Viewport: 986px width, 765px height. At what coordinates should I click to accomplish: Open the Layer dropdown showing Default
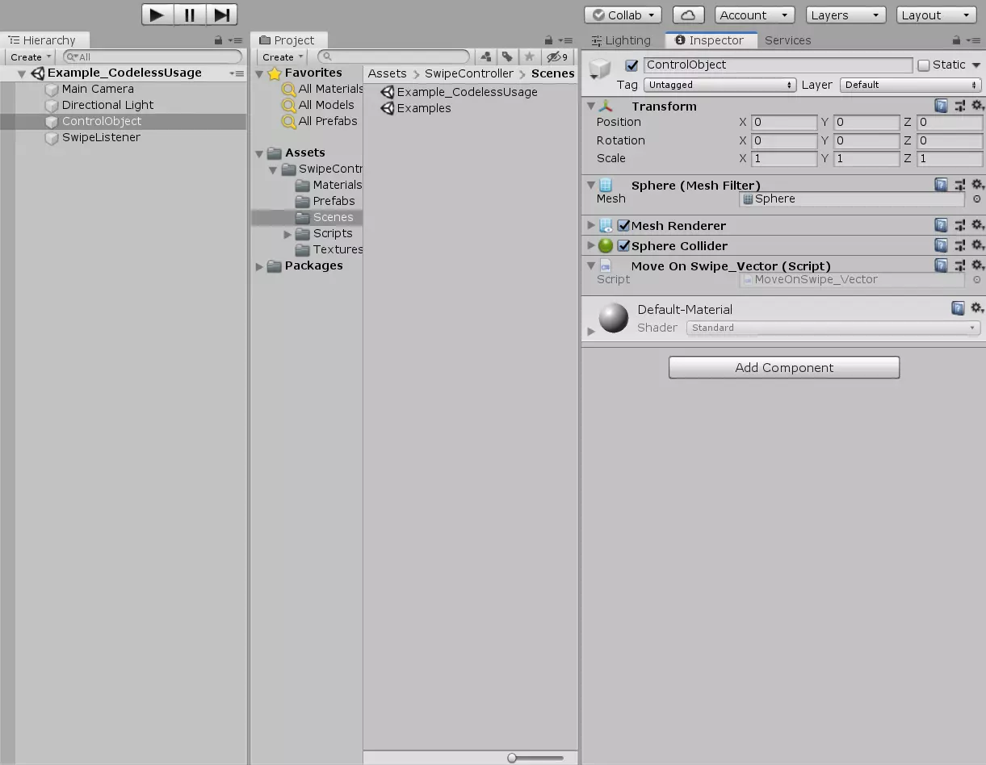[911, 85]
